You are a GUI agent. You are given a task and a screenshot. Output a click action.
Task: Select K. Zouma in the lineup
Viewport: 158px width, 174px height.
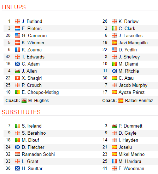point(32,50)
